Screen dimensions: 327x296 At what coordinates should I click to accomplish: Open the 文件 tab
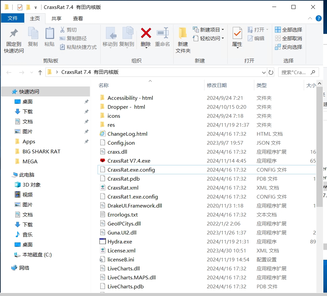pyautogui.click(x=13, y=18)
